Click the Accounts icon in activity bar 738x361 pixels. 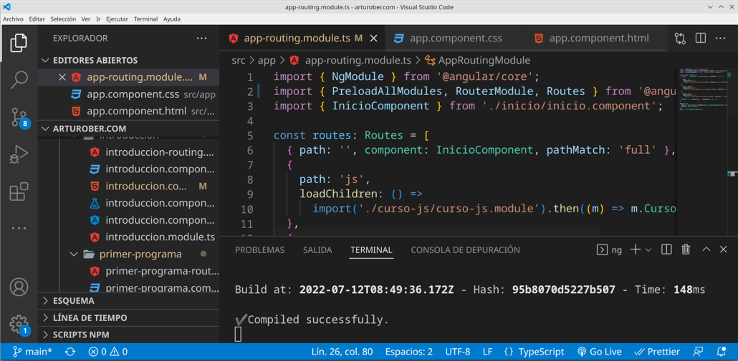click(19, 287)
